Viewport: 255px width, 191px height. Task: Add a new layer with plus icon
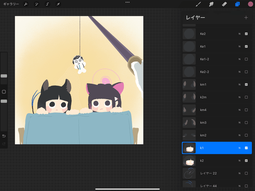click(246, 18)
